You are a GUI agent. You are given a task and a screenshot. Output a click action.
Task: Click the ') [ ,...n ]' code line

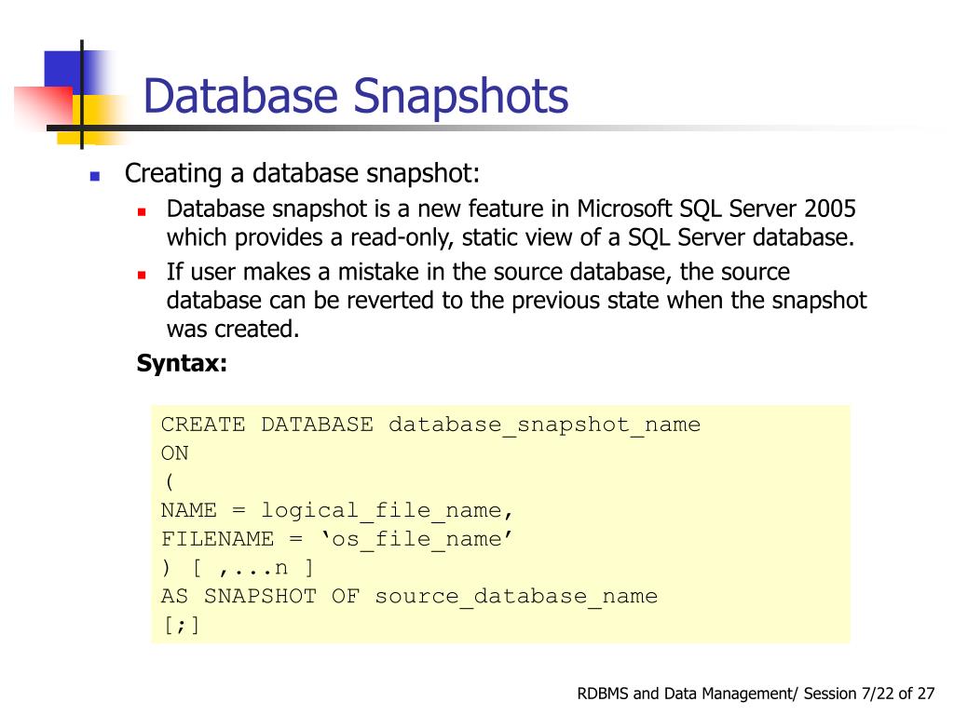(x=238, y=568)
